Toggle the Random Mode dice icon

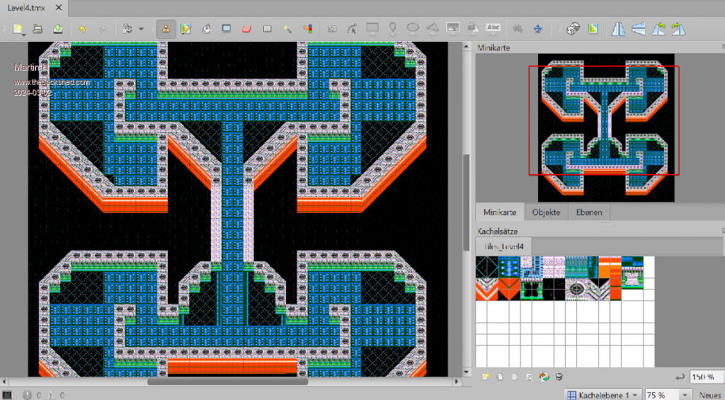573,29
